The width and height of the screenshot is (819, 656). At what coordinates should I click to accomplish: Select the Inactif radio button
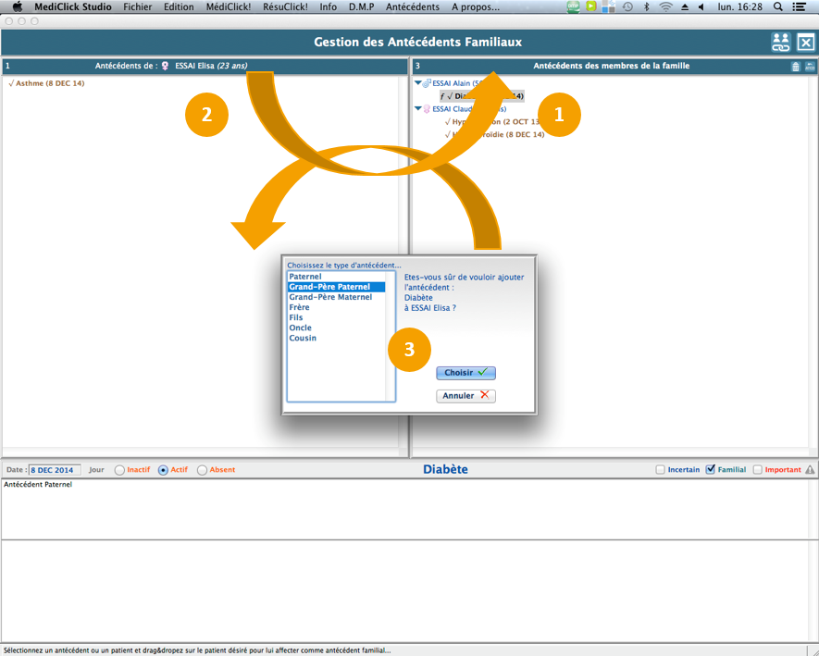pos(119,470)
